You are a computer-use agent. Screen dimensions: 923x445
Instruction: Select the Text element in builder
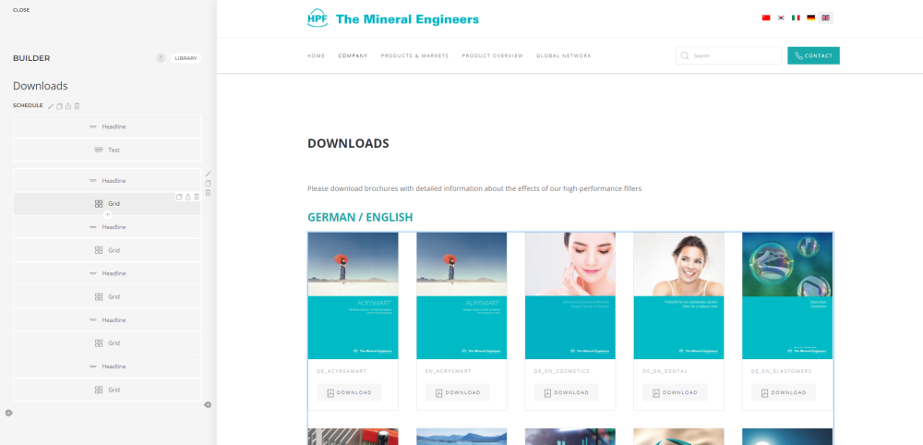click(x=107, y=150)
